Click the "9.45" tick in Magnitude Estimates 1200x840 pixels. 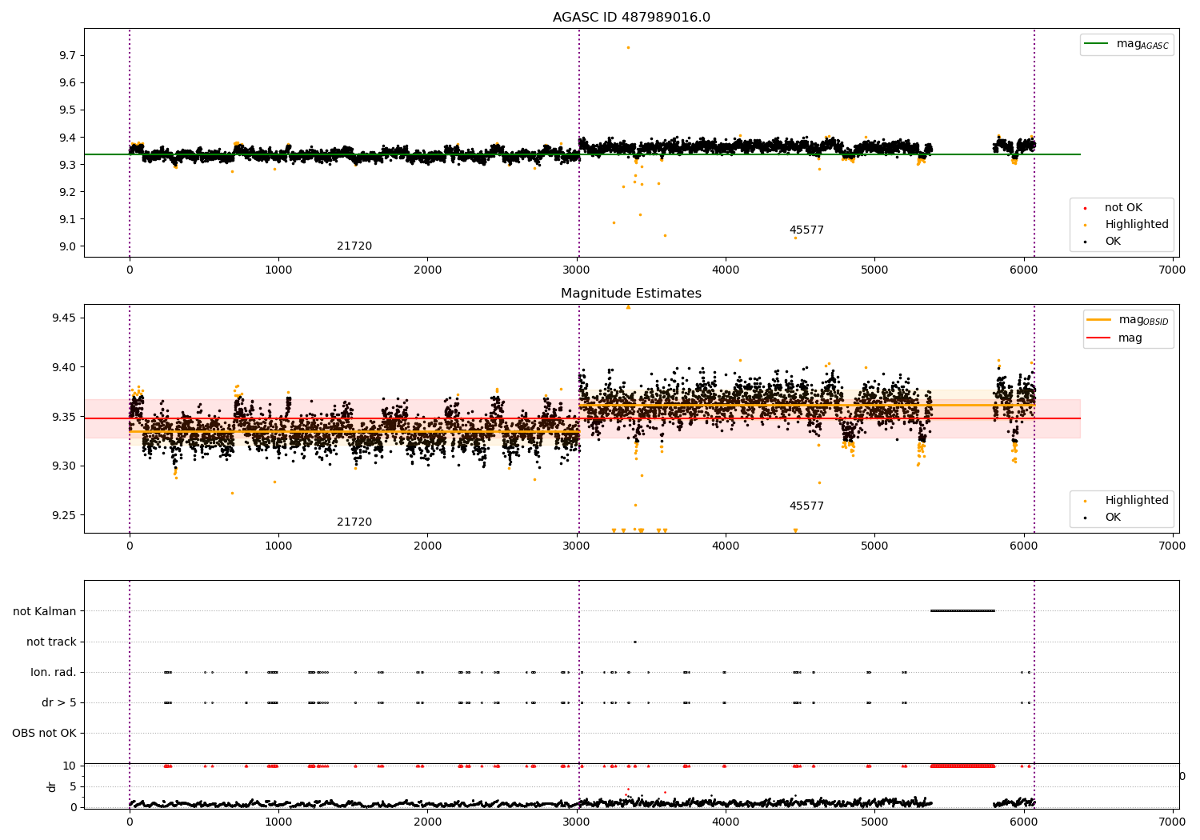point(64,318)
